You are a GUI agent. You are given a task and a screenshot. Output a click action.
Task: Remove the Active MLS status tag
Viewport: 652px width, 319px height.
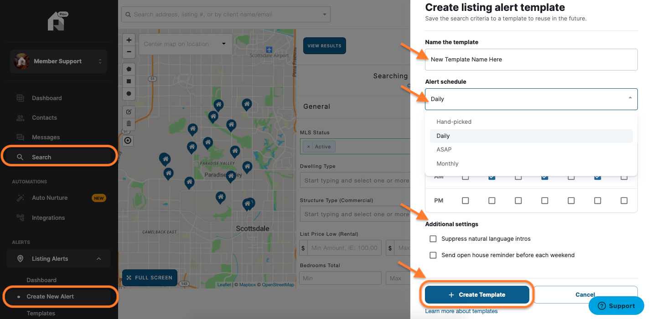pyautogui.click(x=308, y=147)
